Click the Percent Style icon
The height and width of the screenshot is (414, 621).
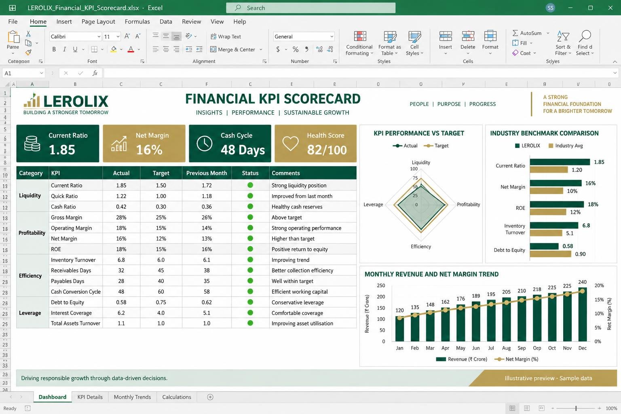pyautogui.click(x=296, y=49)
